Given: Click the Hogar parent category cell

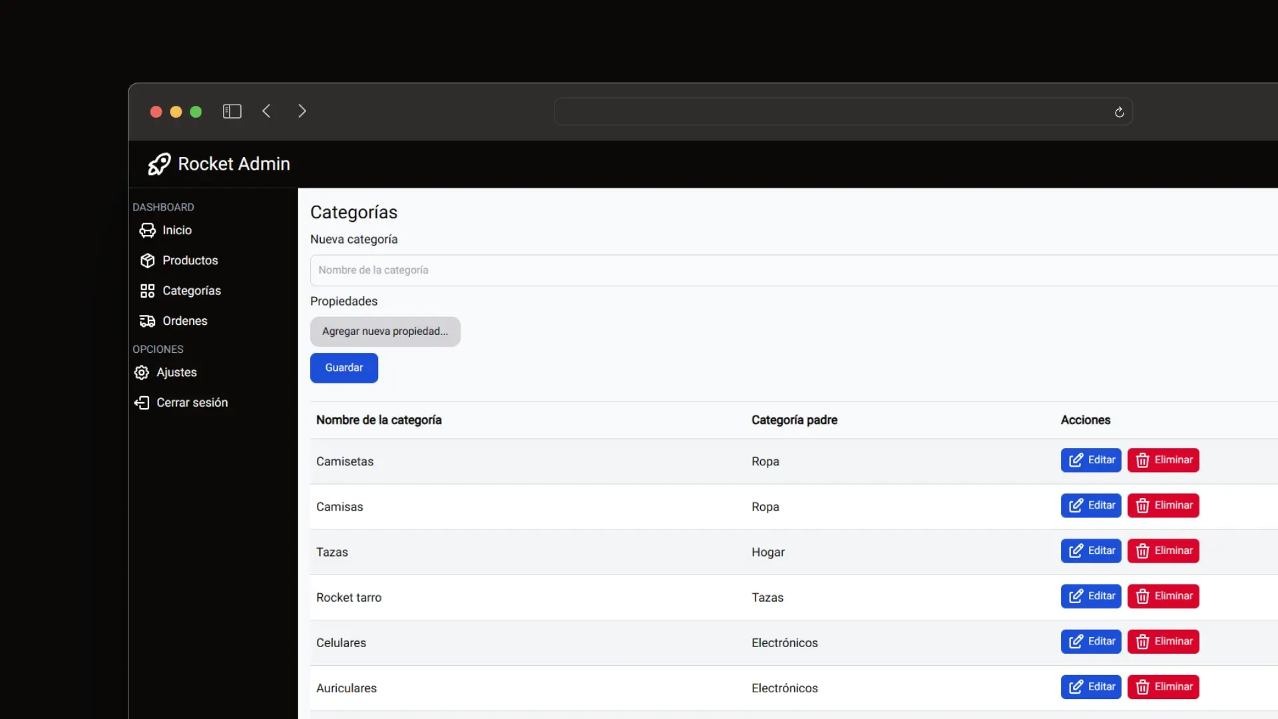Looking at the screenshot, I should [768, 552].
